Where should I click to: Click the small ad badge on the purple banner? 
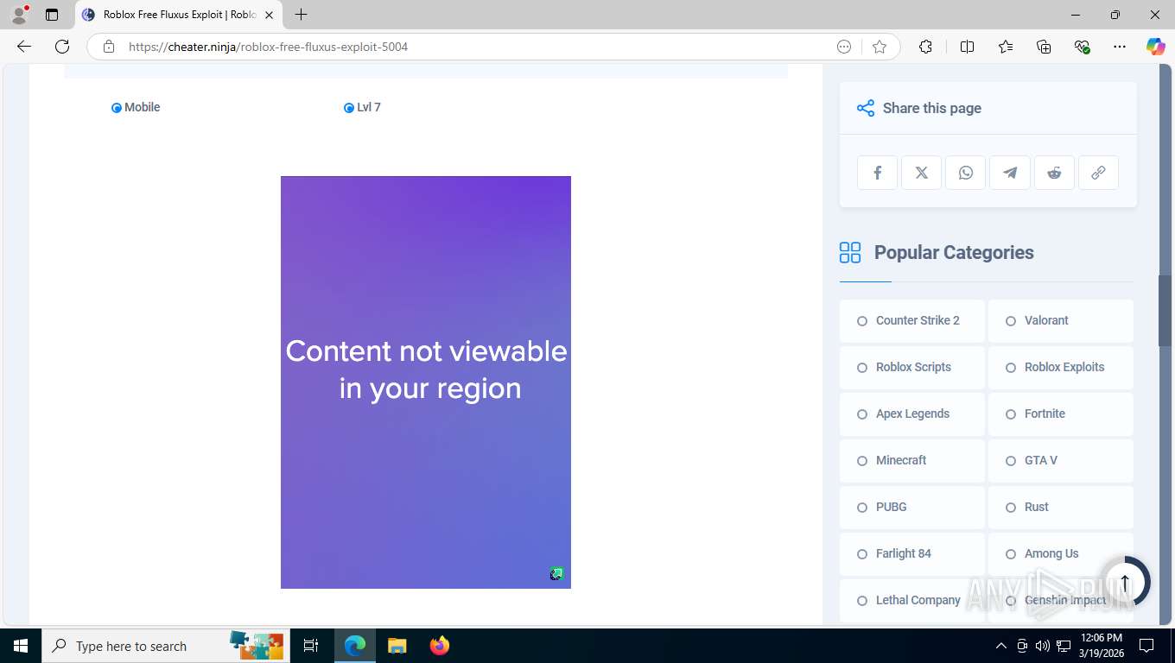click(556, 574)
